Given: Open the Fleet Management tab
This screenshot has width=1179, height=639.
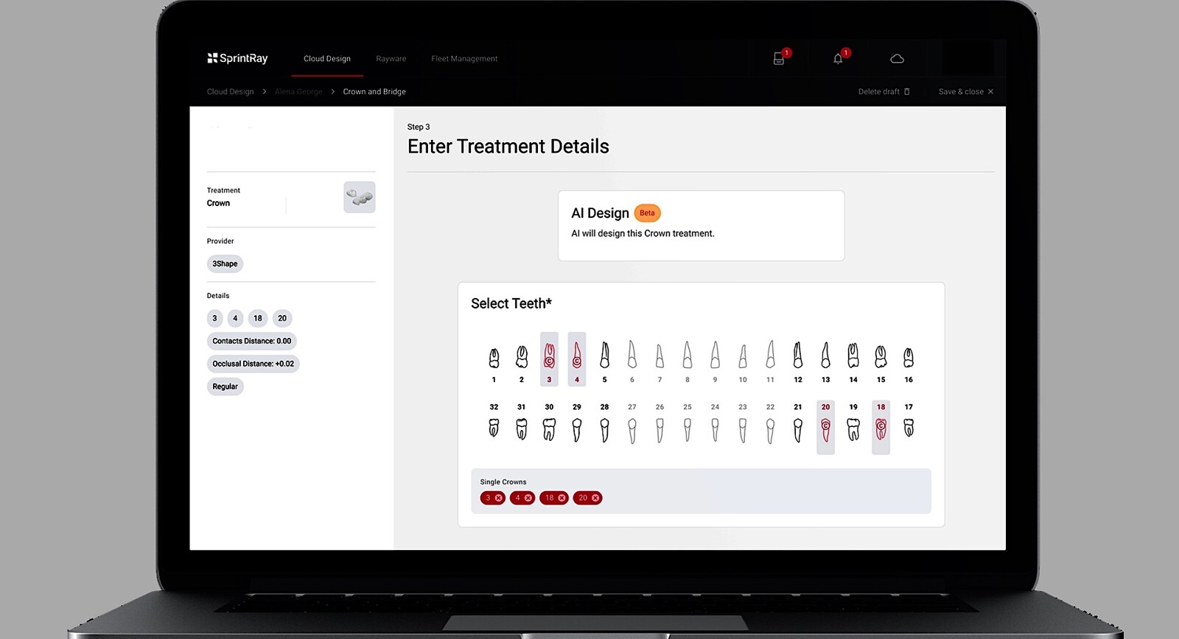Looking at the screenshot, I should (464, 59).
